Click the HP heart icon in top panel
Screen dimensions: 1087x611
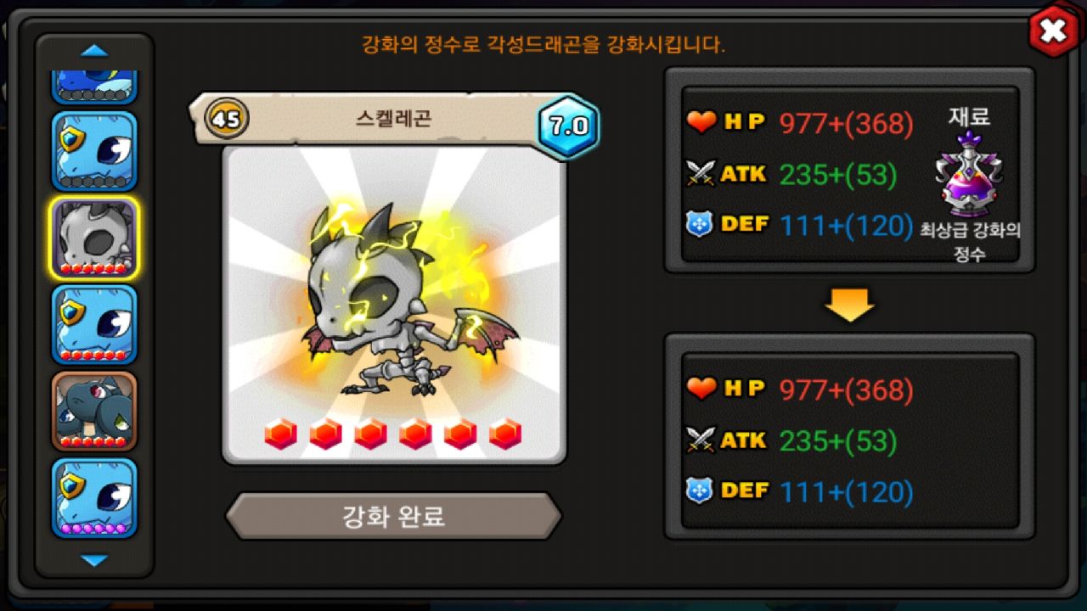(701, 123)
